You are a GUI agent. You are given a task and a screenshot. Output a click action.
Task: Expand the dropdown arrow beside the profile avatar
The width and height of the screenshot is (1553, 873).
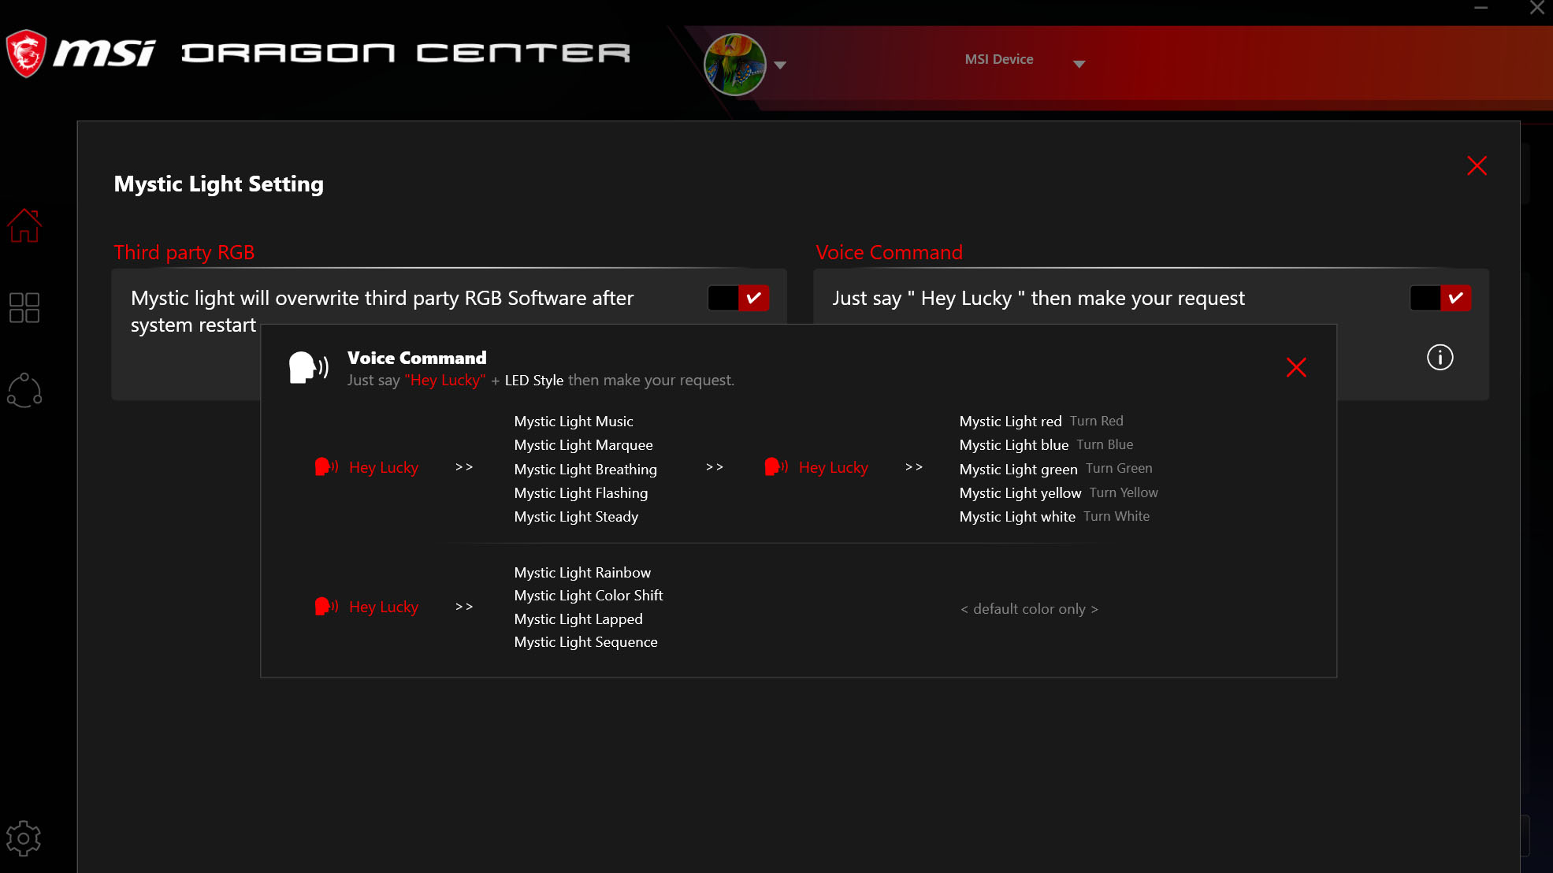tap(780, 65)
